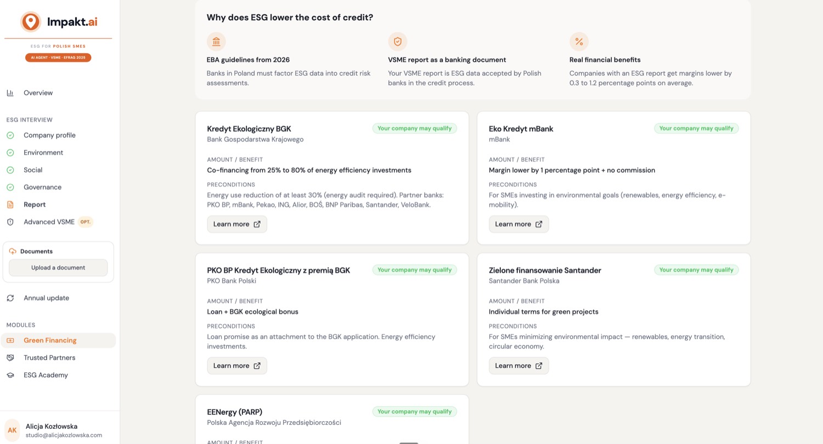The image size is (823, 444).
Task: Click the EBA guidelines bank building icon
Action: [216, 42]
